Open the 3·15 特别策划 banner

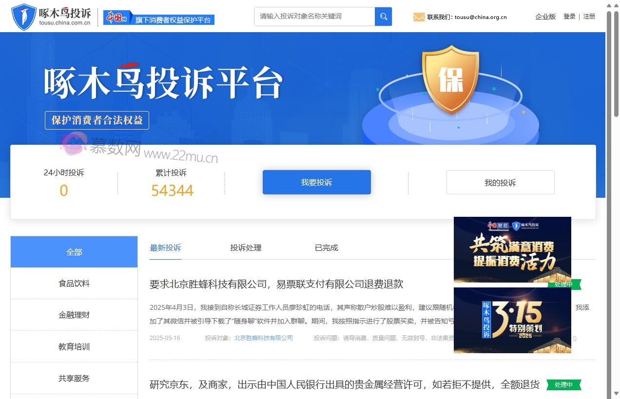(512, 320)
